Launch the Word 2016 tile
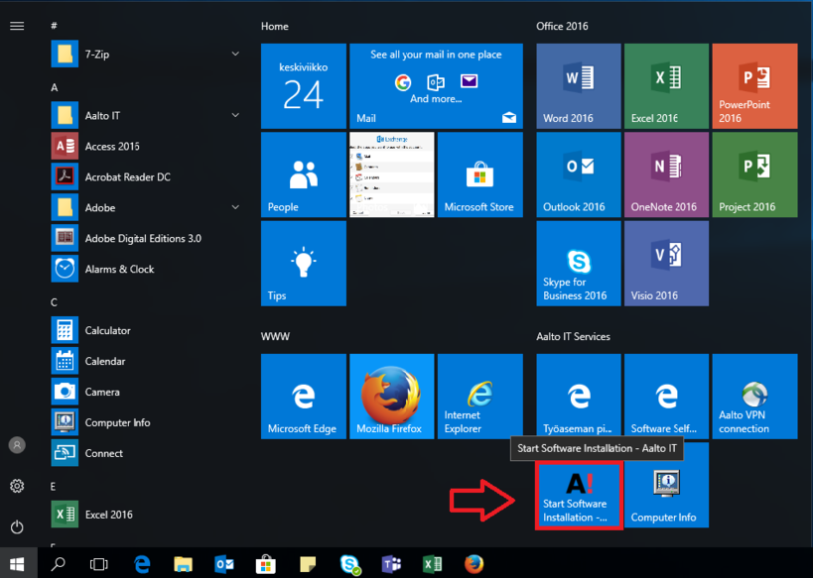The height and width of the screenshot is (578, 813). [x=578, y=85]
